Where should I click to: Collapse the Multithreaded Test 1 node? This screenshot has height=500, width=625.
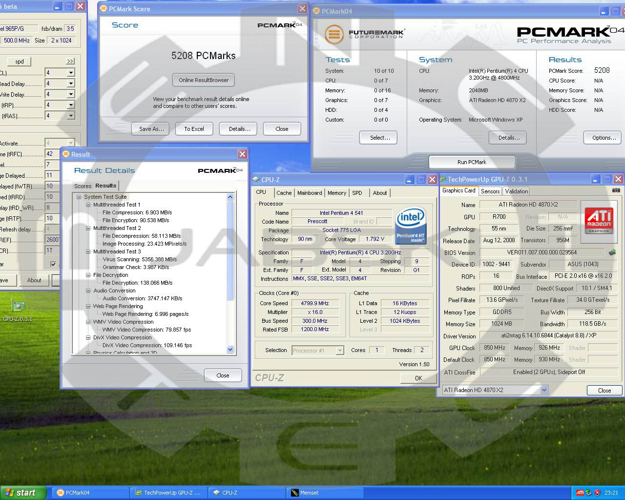88,205
